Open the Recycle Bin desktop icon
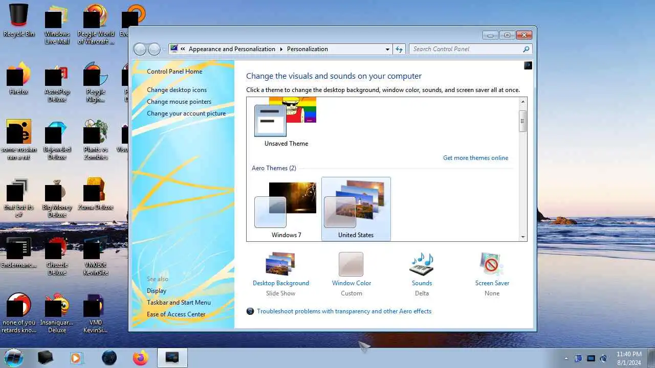The width and height of the screenshot is (655, 368). click(x=19, y=20)
